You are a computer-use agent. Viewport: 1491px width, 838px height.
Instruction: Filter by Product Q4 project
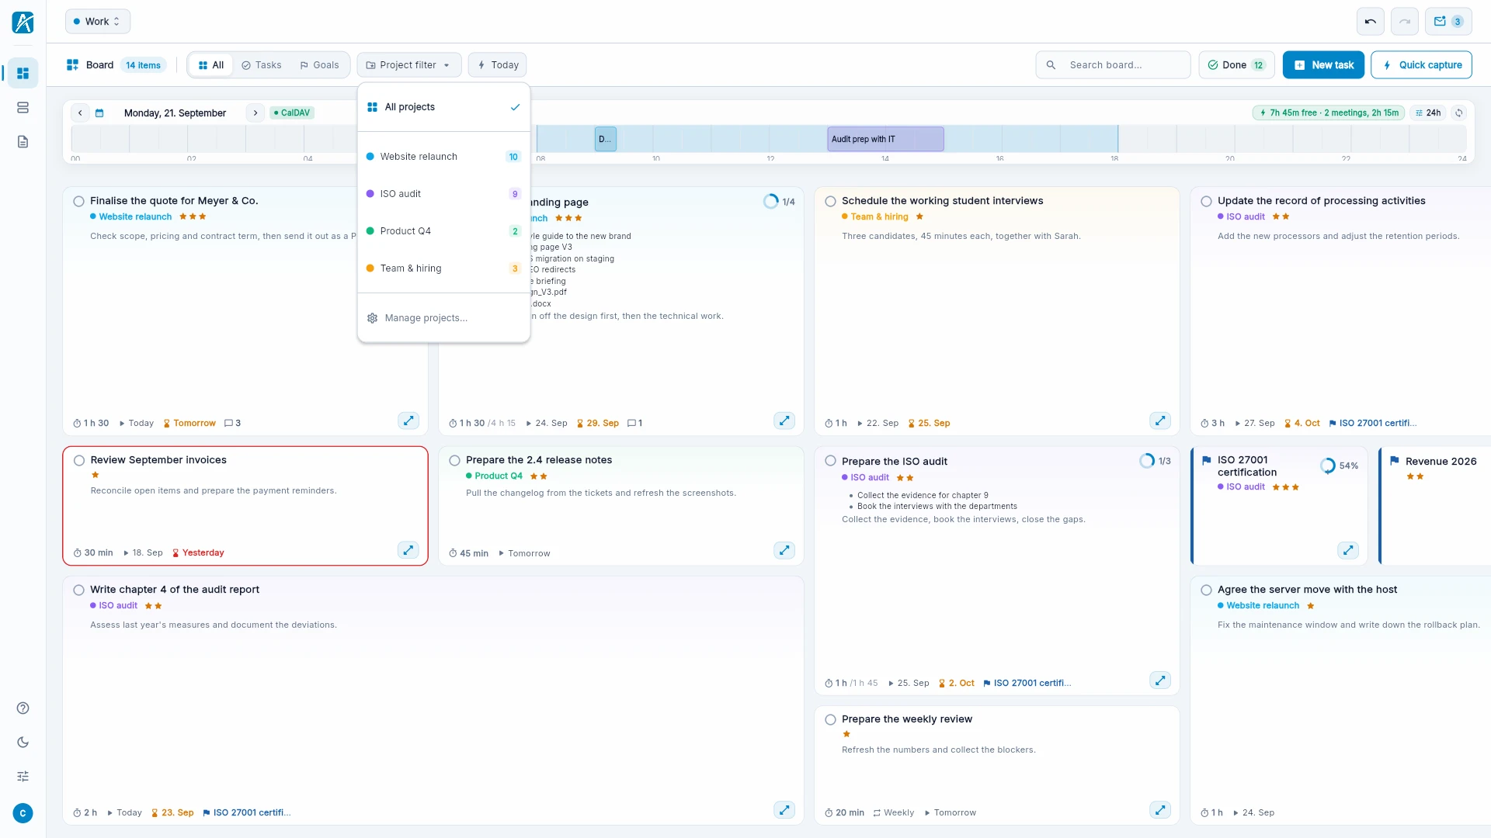tap(443, 231)
